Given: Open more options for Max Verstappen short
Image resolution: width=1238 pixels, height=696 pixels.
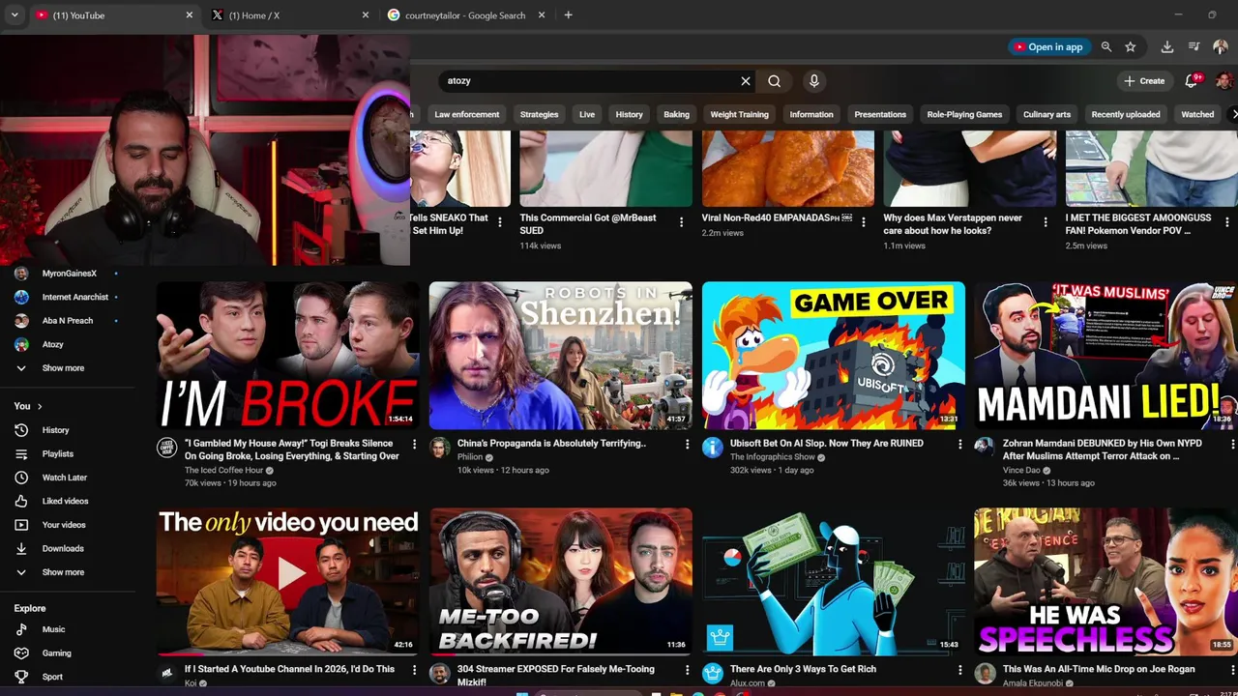Looking at the screenshot, I should 1046,222.
